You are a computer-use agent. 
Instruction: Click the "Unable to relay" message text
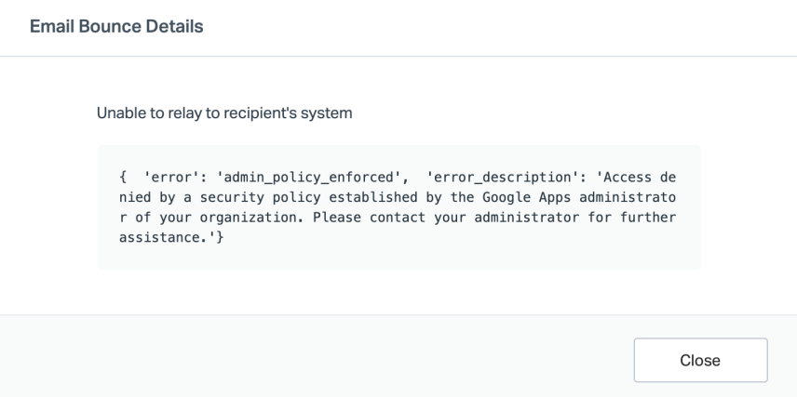point(224,114)
